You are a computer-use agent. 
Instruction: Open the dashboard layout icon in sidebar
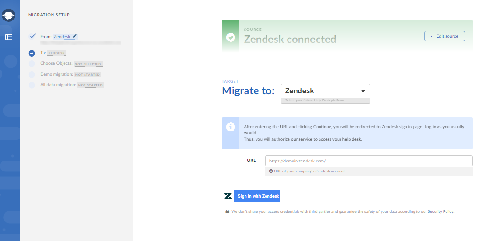[9, 37]
